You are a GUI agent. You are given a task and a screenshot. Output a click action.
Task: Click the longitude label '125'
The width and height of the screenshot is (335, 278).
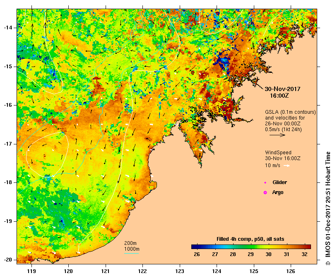(254, 271)
